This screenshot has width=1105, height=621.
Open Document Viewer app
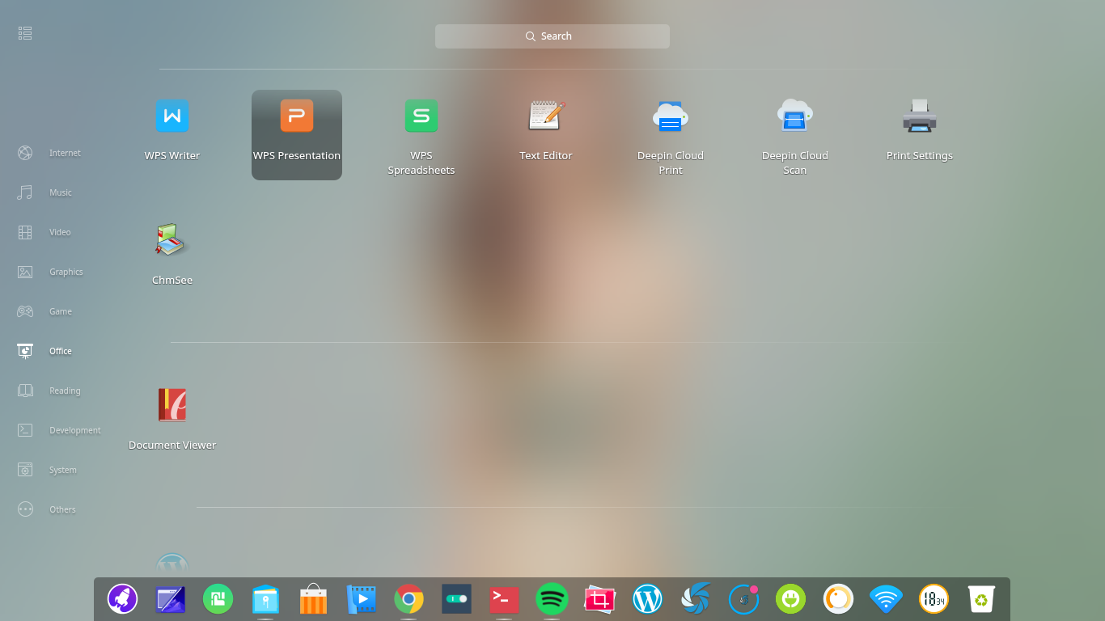172,405
